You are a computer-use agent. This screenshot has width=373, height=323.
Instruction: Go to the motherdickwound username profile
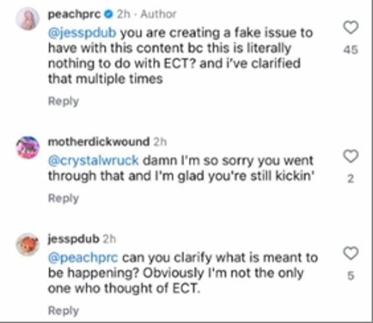(x=98, y=141)
